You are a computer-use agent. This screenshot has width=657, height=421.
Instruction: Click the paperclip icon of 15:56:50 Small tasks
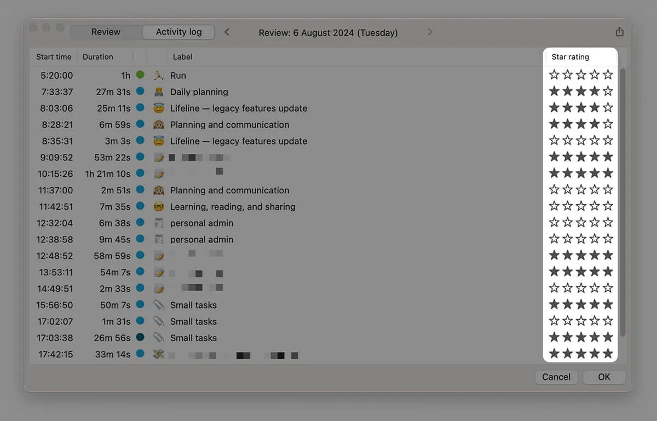(159, 305)
